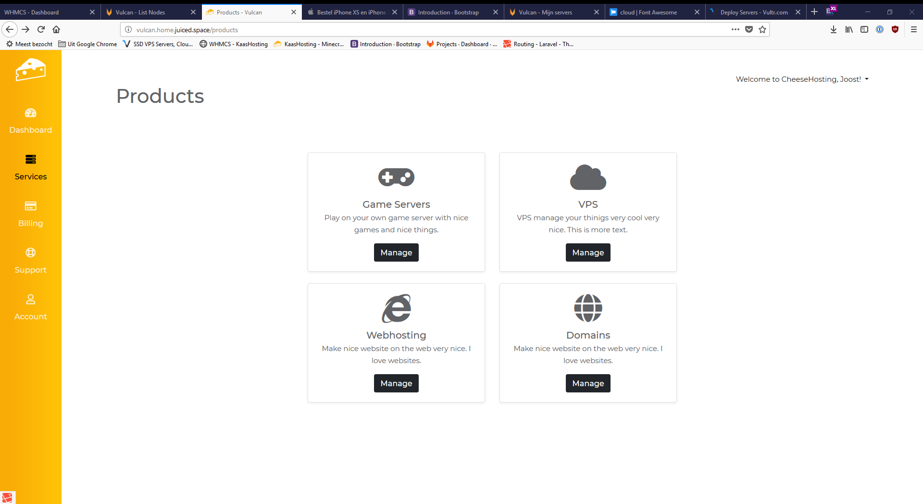Bookmark this page with the star
The image size is (923, 504).
762,29
